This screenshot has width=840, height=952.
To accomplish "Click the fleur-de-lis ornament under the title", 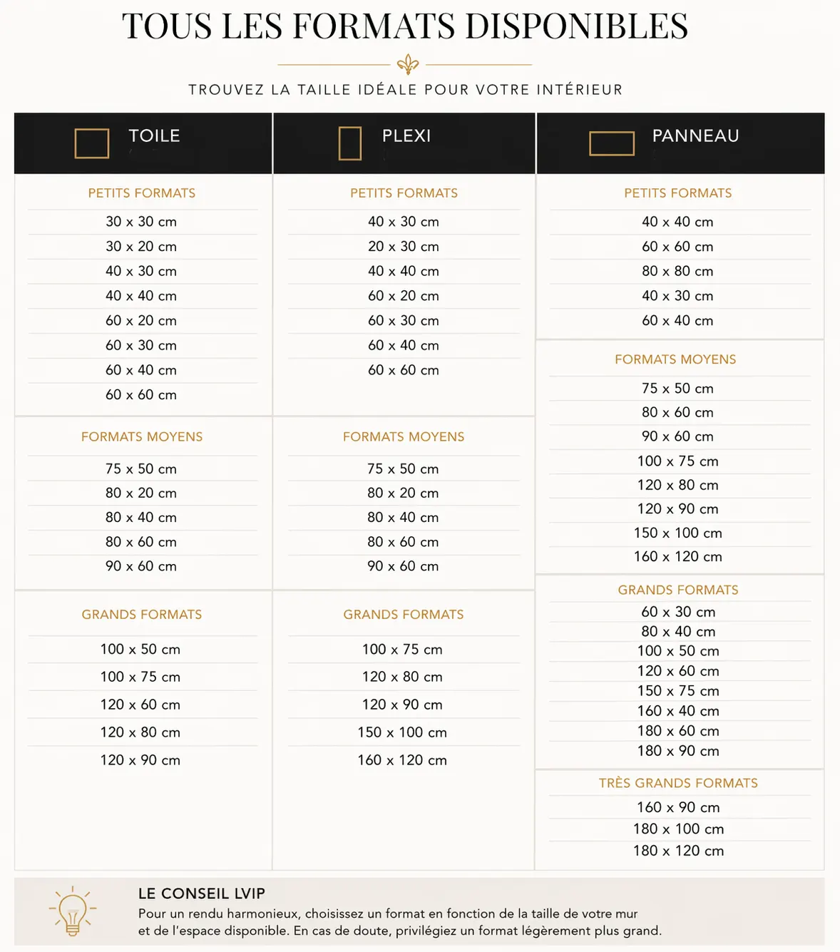I will tap(408, 65).
